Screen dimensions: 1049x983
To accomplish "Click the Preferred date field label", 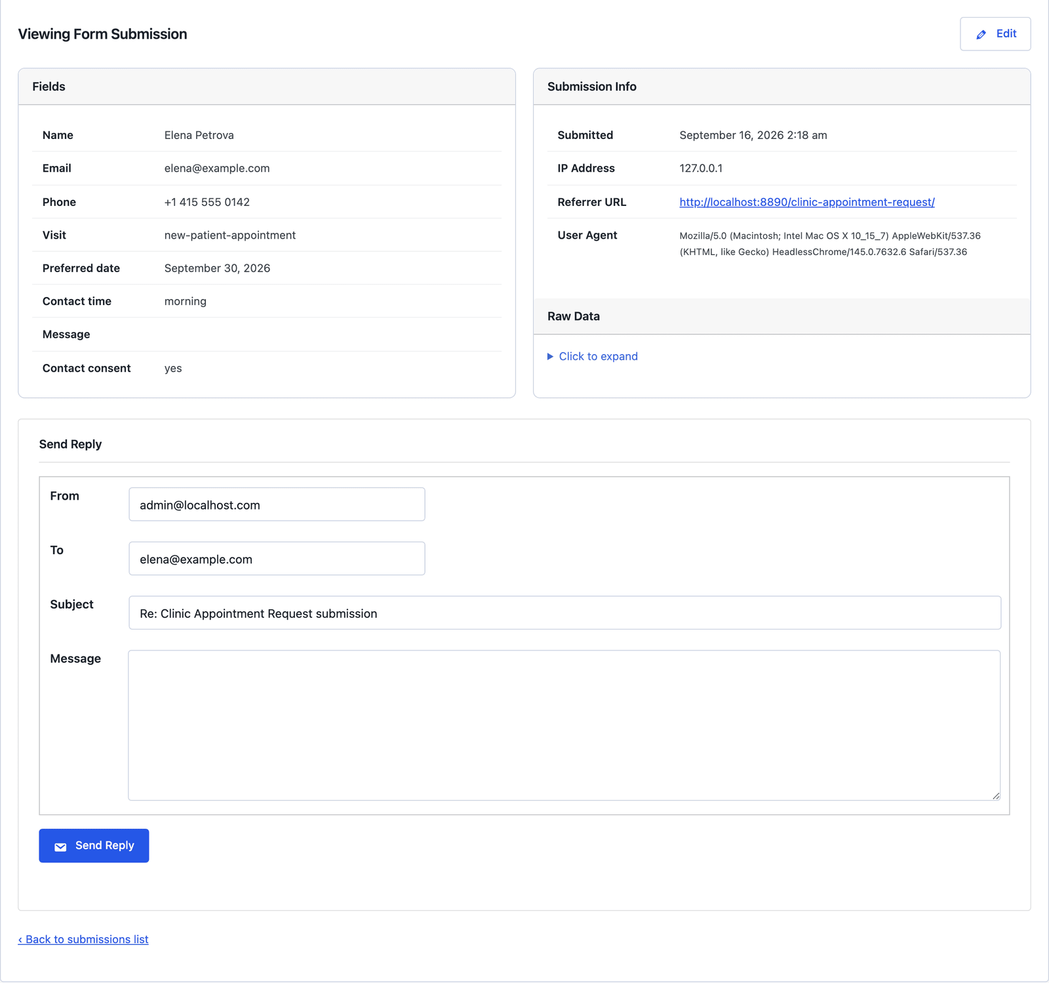I will coord(81,268).
